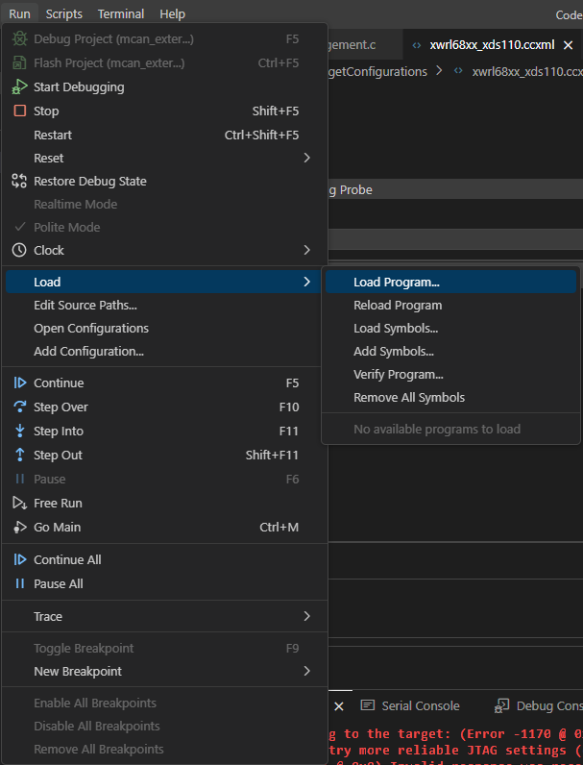
Task: Open the Scripts menu in menu bar
Action: pos(64,13)
